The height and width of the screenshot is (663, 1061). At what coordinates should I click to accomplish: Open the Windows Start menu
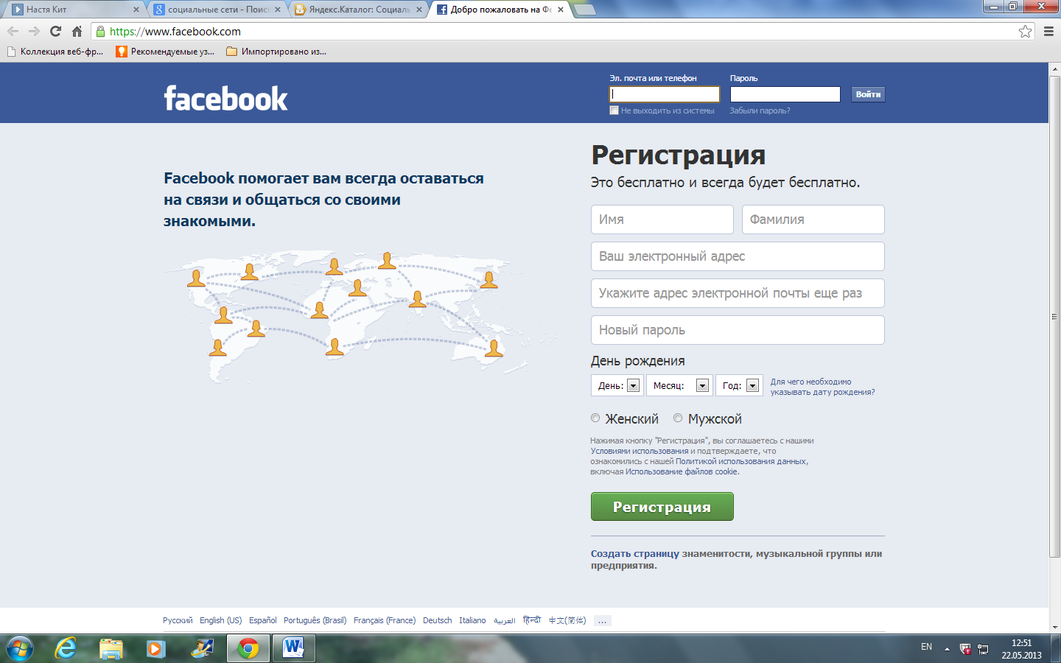pyautogui.click(x=20, y=648)
